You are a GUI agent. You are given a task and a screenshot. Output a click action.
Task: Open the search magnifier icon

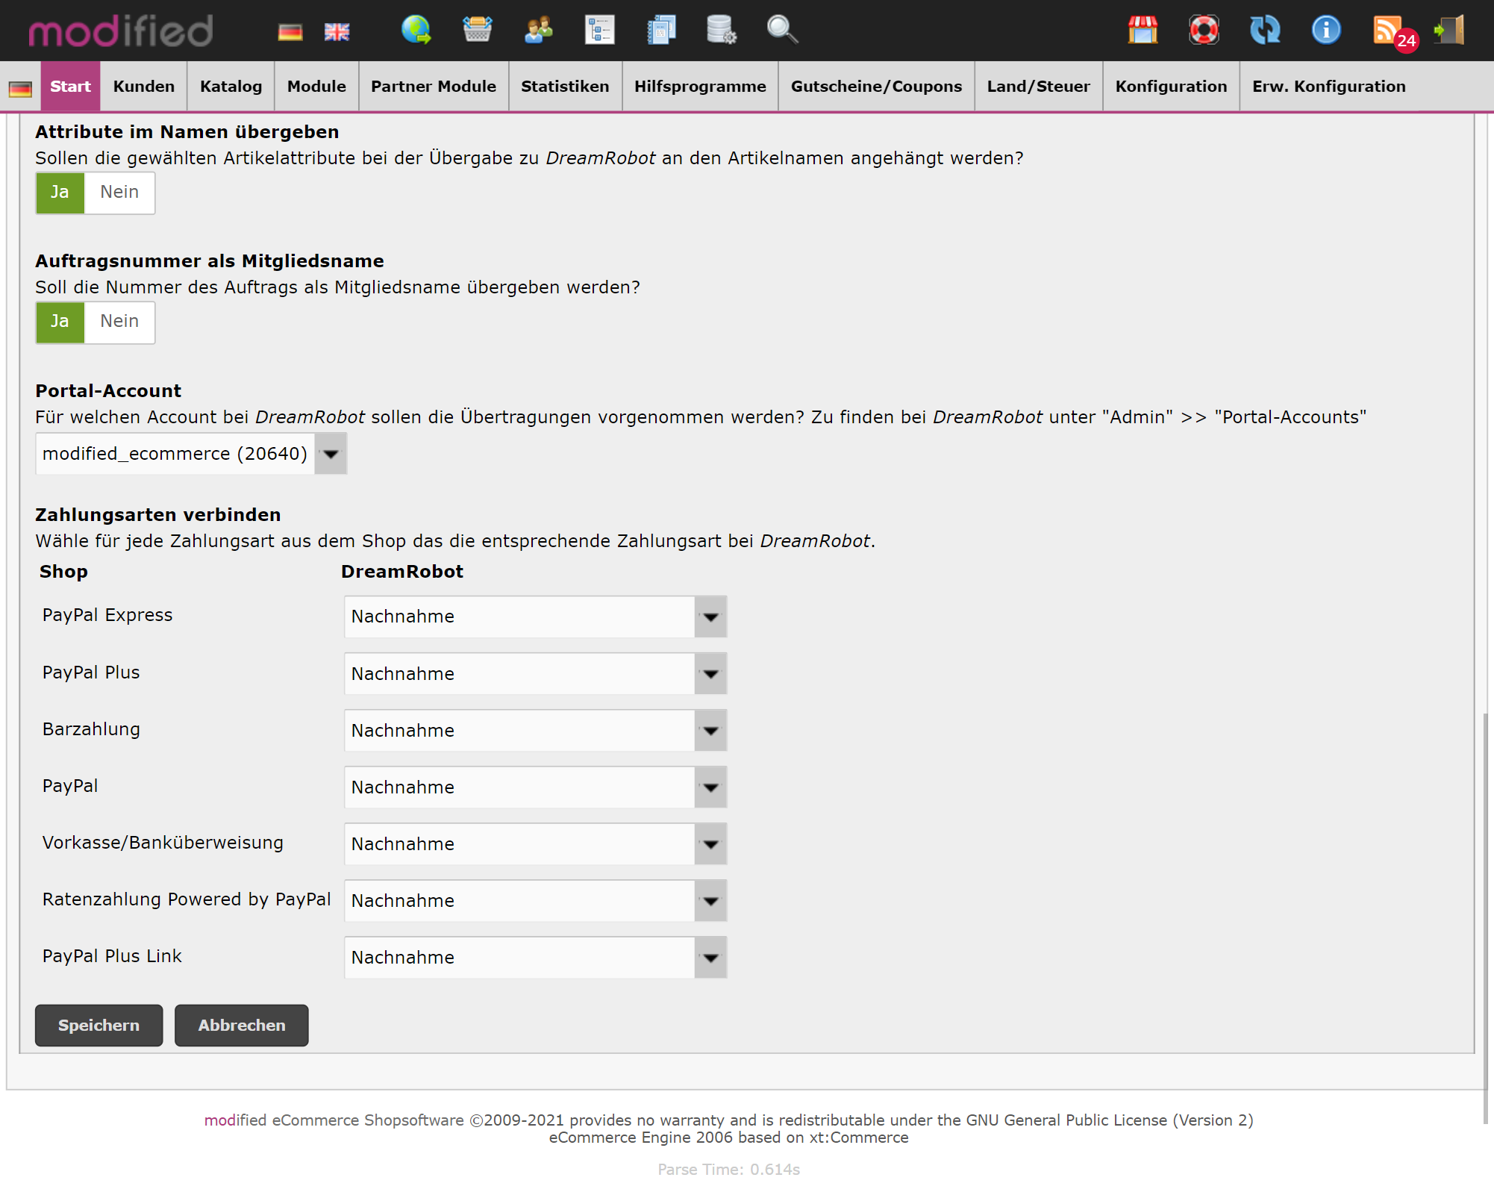tap(781, 30)
